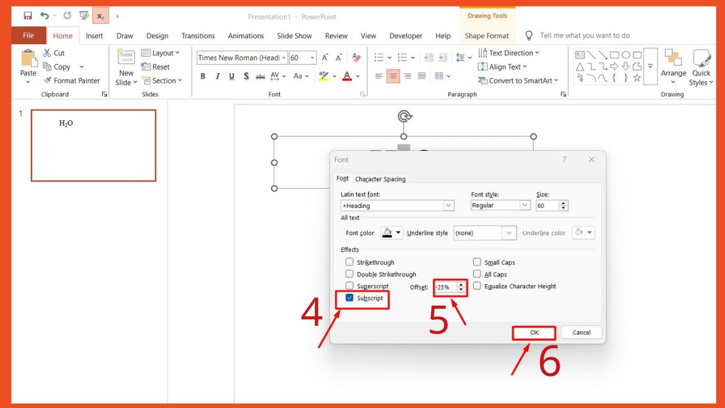
Task: Enable the All Caps checkbox
Action: coord(477,274)
